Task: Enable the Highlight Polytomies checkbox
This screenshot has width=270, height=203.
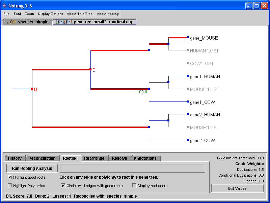Action: (x=10, y=185)
